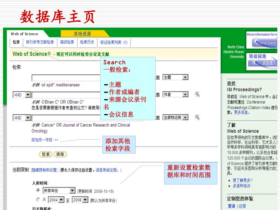Go to the 高级检索 tab
This screenshot has height=210, width=280.
67,42
